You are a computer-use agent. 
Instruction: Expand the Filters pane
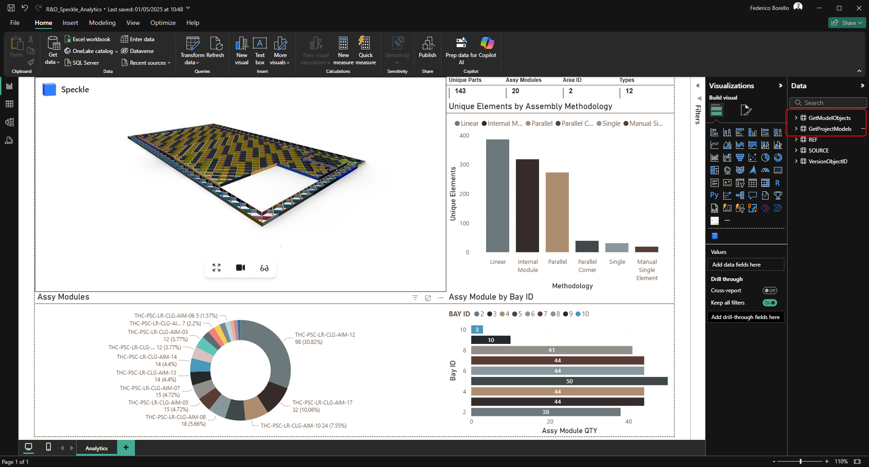(x=698, y=86)
